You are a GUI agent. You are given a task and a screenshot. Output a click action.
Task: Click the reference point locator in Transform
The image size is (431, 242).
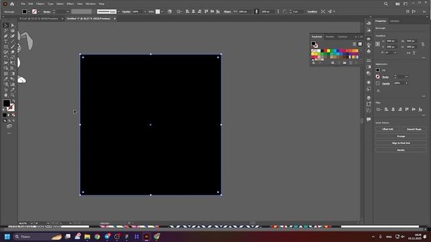pos(378,44)
